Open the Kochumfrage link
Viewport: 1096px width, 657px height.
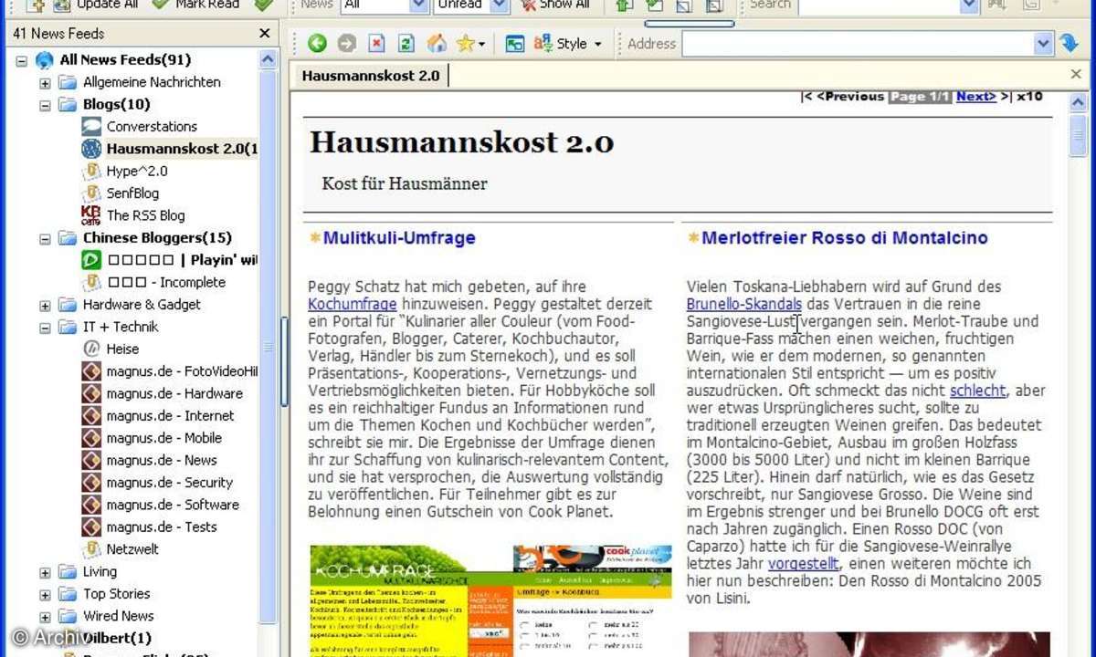tap(353, 304)
